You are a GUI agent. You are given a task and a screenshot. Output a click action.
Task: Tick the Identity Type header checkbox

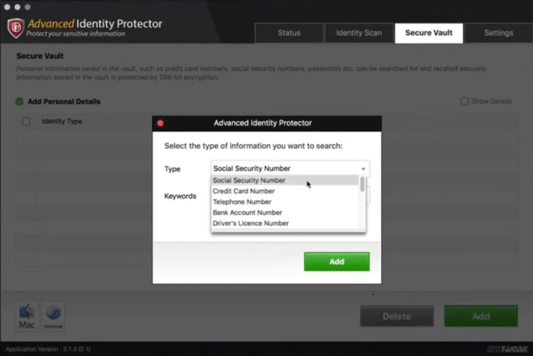tap(26, 121)
